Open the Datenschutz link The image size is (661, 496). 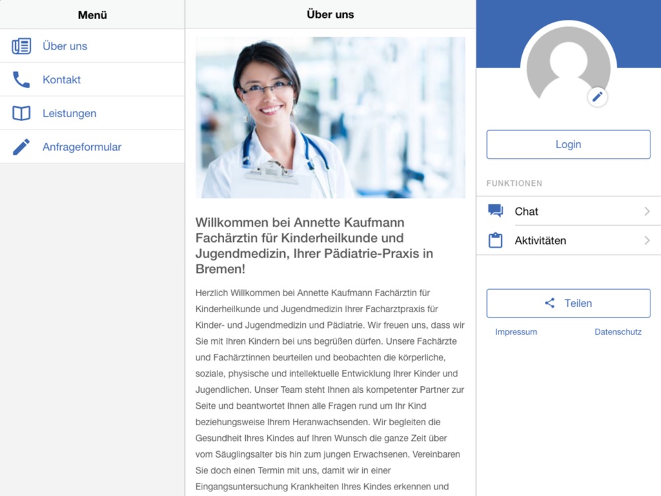click(618, 332)
